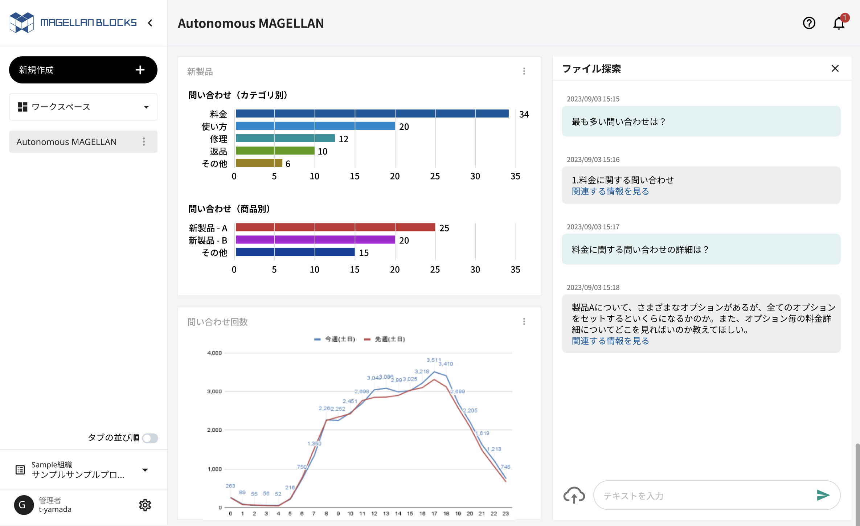This screenshot has height=526, width=860.
Task: Click the ファイル探索 panel title
Action: pyautogui.click(x=591, y=69)
